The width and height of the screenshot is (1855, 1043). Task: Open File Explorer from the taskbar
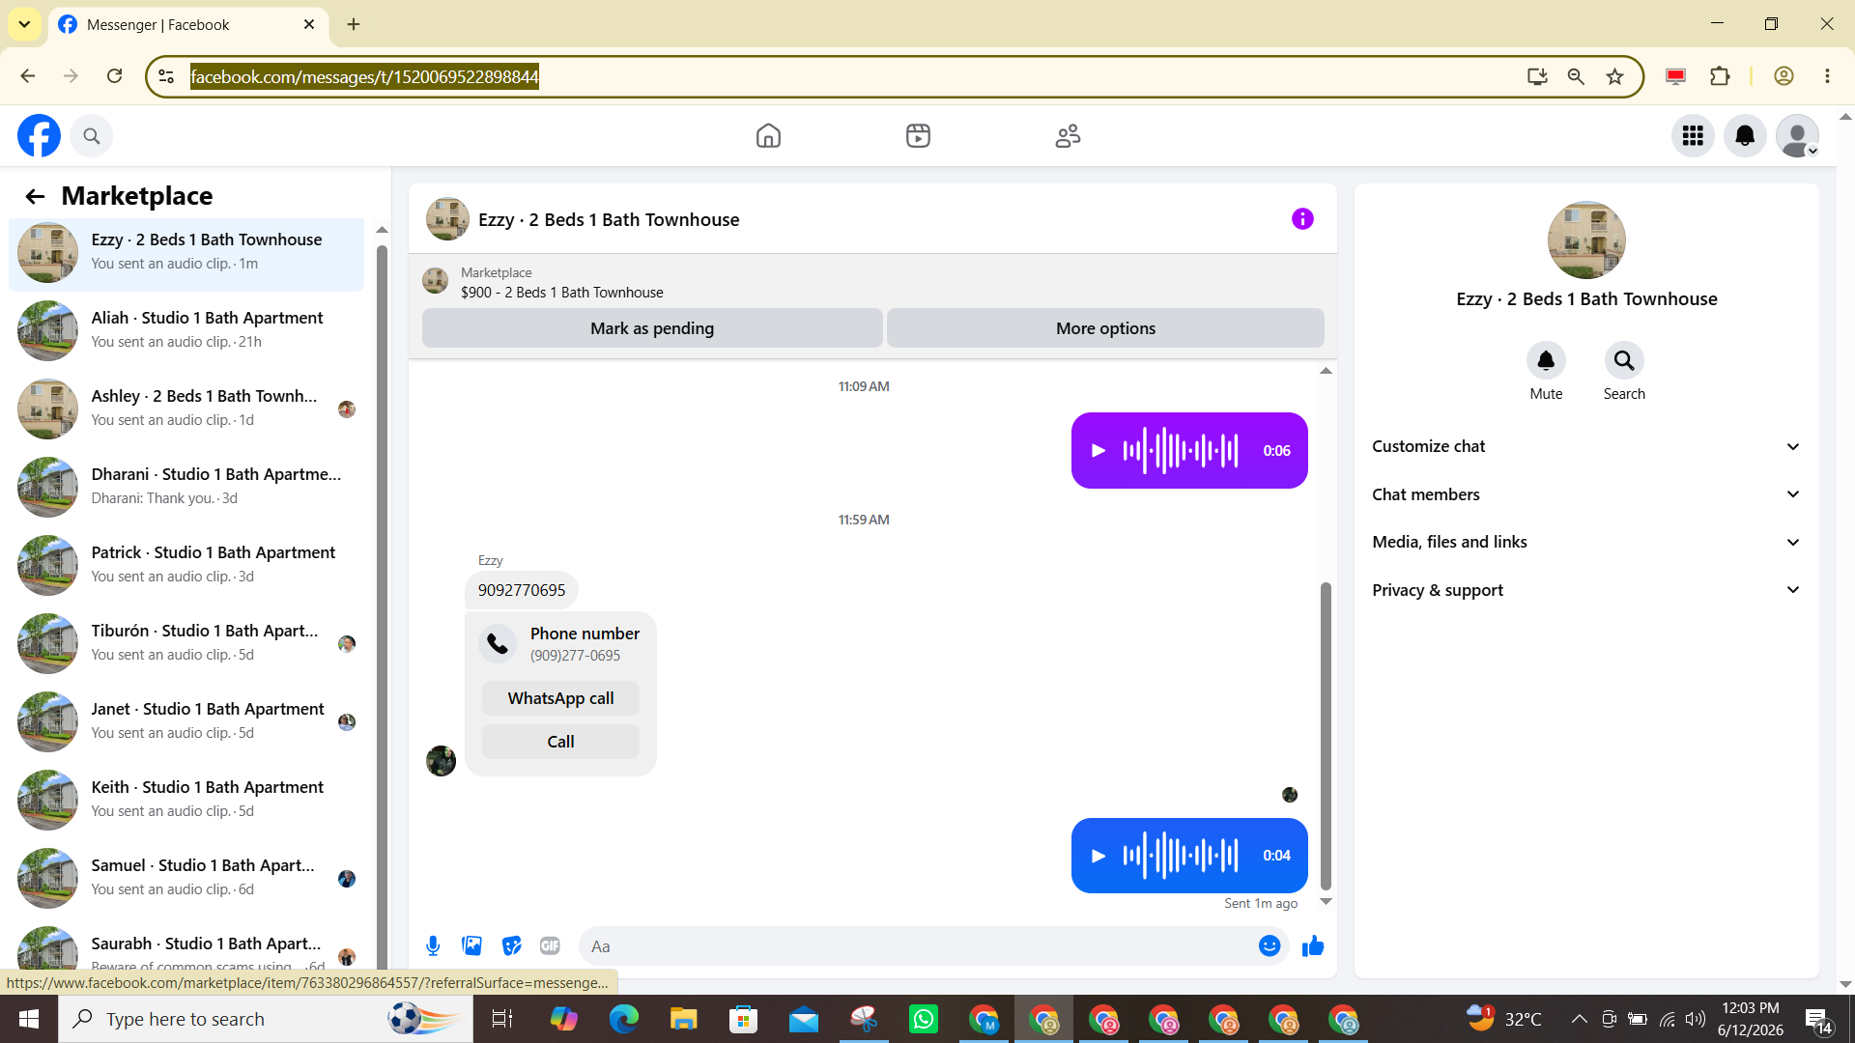click(x=684, y=1019)
